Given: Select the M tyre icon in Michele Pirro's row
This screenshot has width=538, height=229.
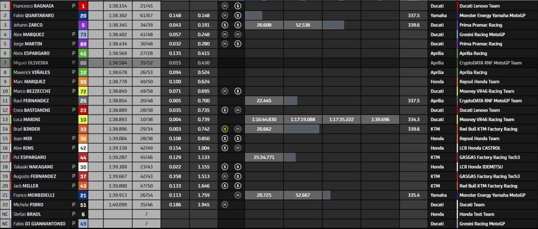Looking at the screenshot, I should tap(225, 205).
